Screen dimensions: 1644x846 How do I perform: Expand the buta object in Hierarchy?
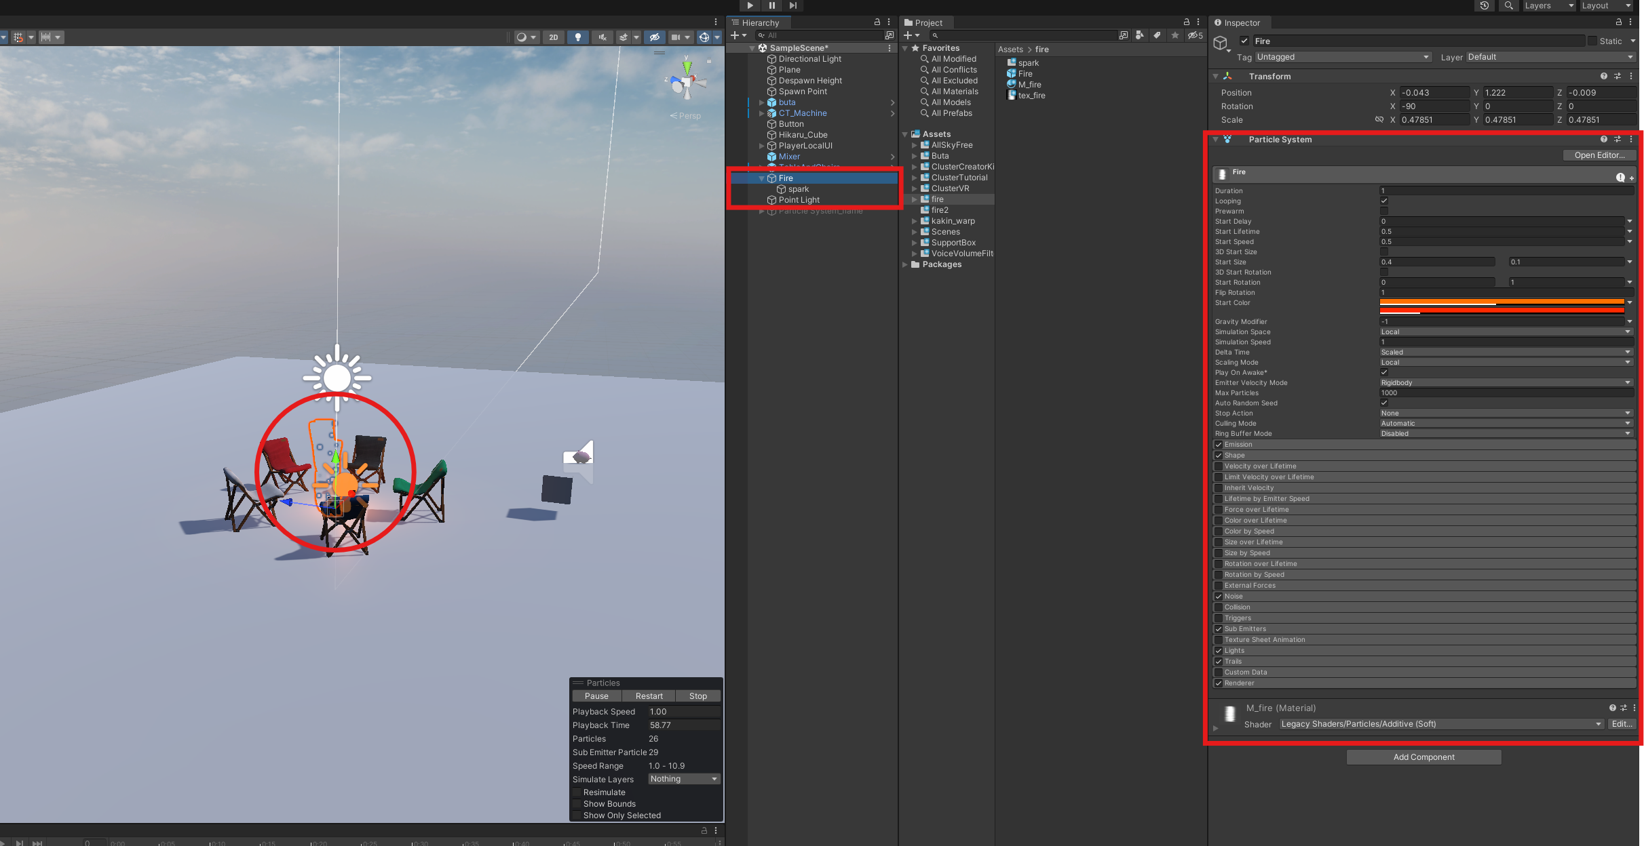point(761,102)
